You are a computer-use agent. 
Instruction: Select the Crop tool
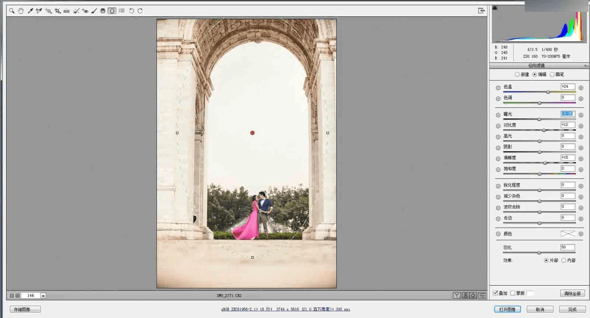coord(58,11)
